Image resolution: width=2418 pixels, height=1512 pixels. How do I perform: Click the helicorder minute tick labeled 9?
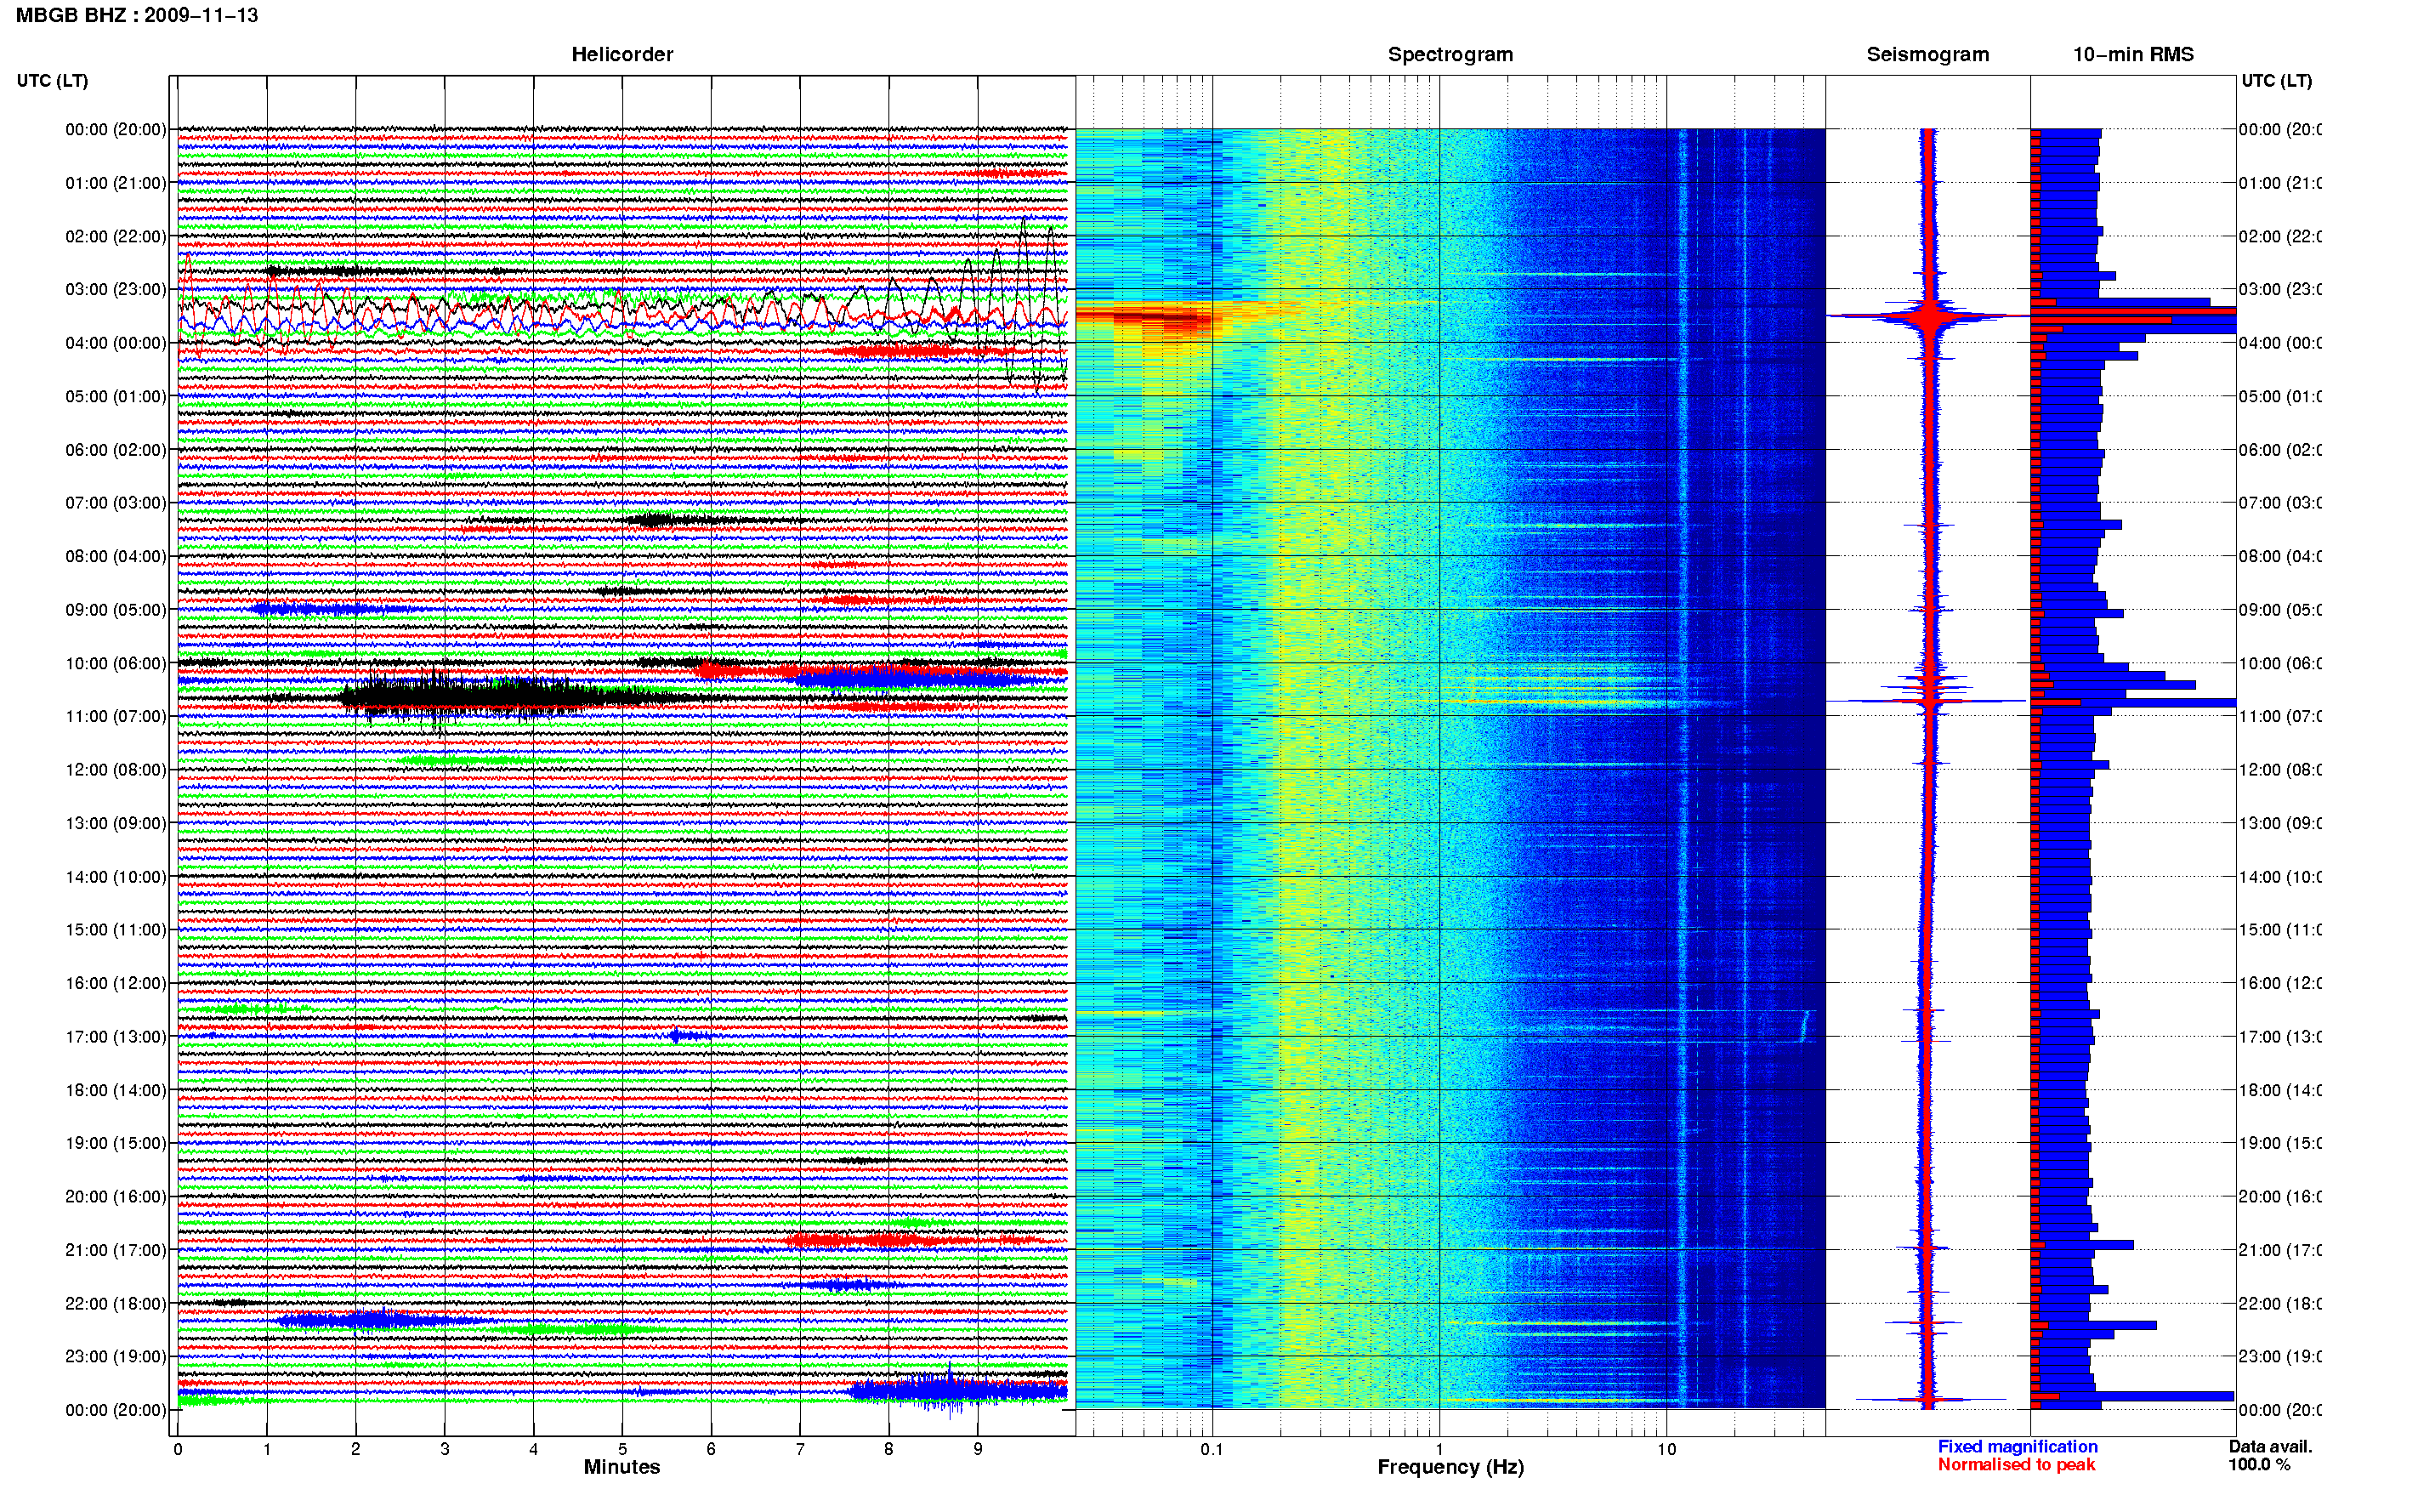click(978, 1448)
